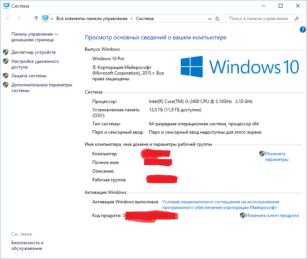Click shield icon next to 'Изменить параметры'
The width and height of the screenshot is (307, 259).
point(262,153)
